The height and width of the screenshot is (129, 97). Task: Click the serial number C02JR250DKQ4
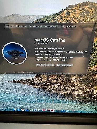pos(60,60)
